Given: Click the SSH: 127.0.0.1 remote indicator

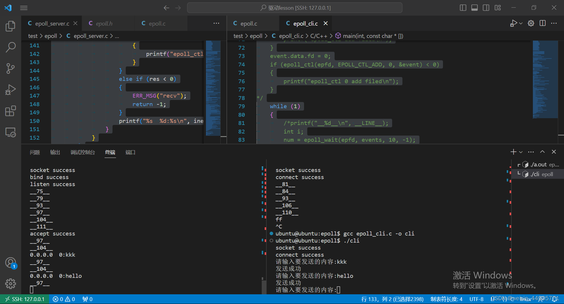Looking at the screenshot, I should [25, 299].
